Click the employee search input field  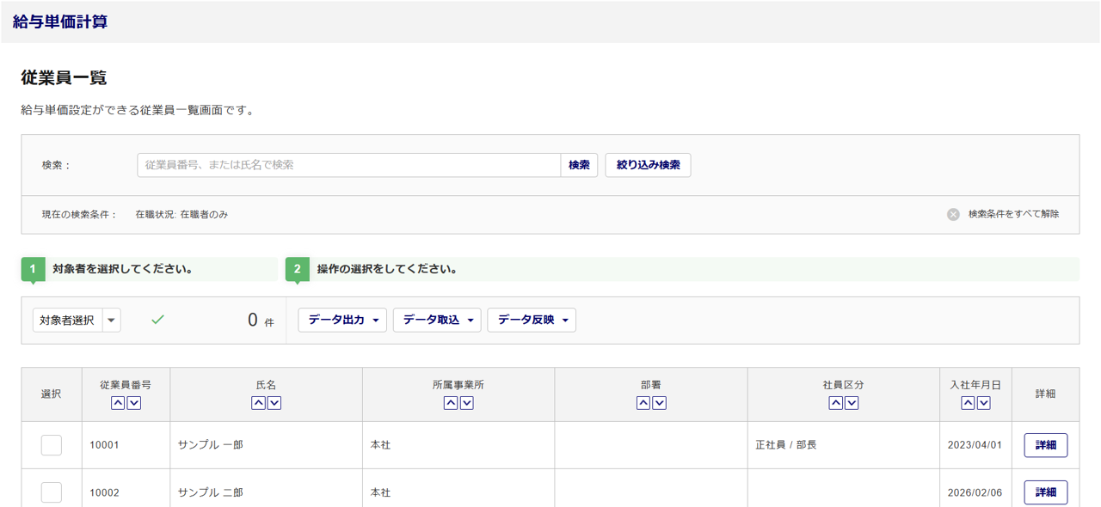[348, 165]
